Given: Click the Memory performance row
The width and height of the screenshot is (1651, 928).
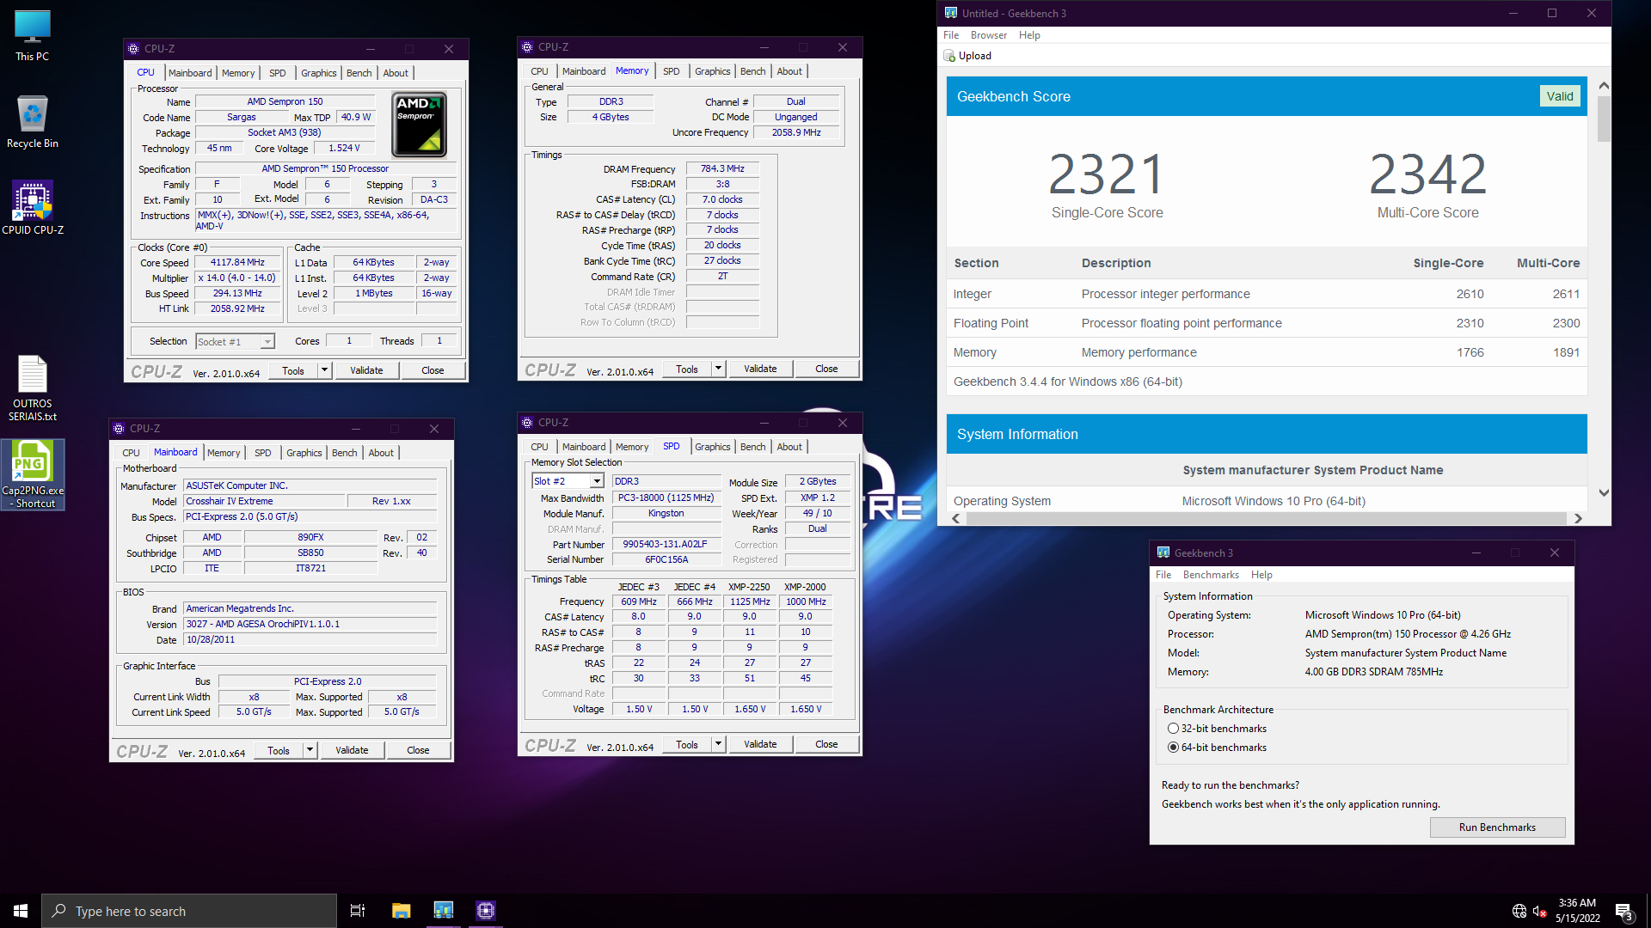Looking at the screenshot, I should 1267,352.
